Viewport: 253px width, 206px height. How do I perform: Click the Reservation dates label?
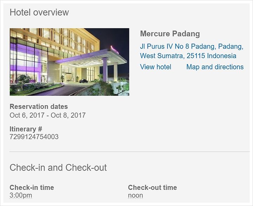[39, 107]
